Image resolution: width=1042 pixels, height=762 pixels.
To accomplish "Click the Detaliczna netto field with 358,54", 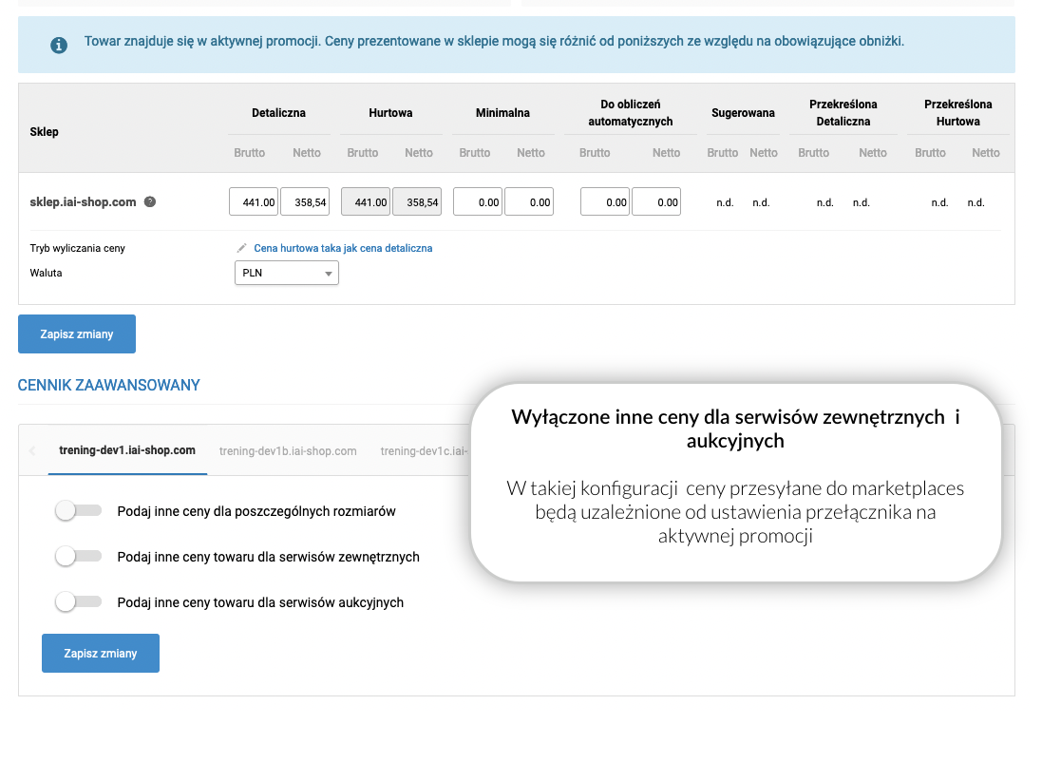I will pos(305,202).
